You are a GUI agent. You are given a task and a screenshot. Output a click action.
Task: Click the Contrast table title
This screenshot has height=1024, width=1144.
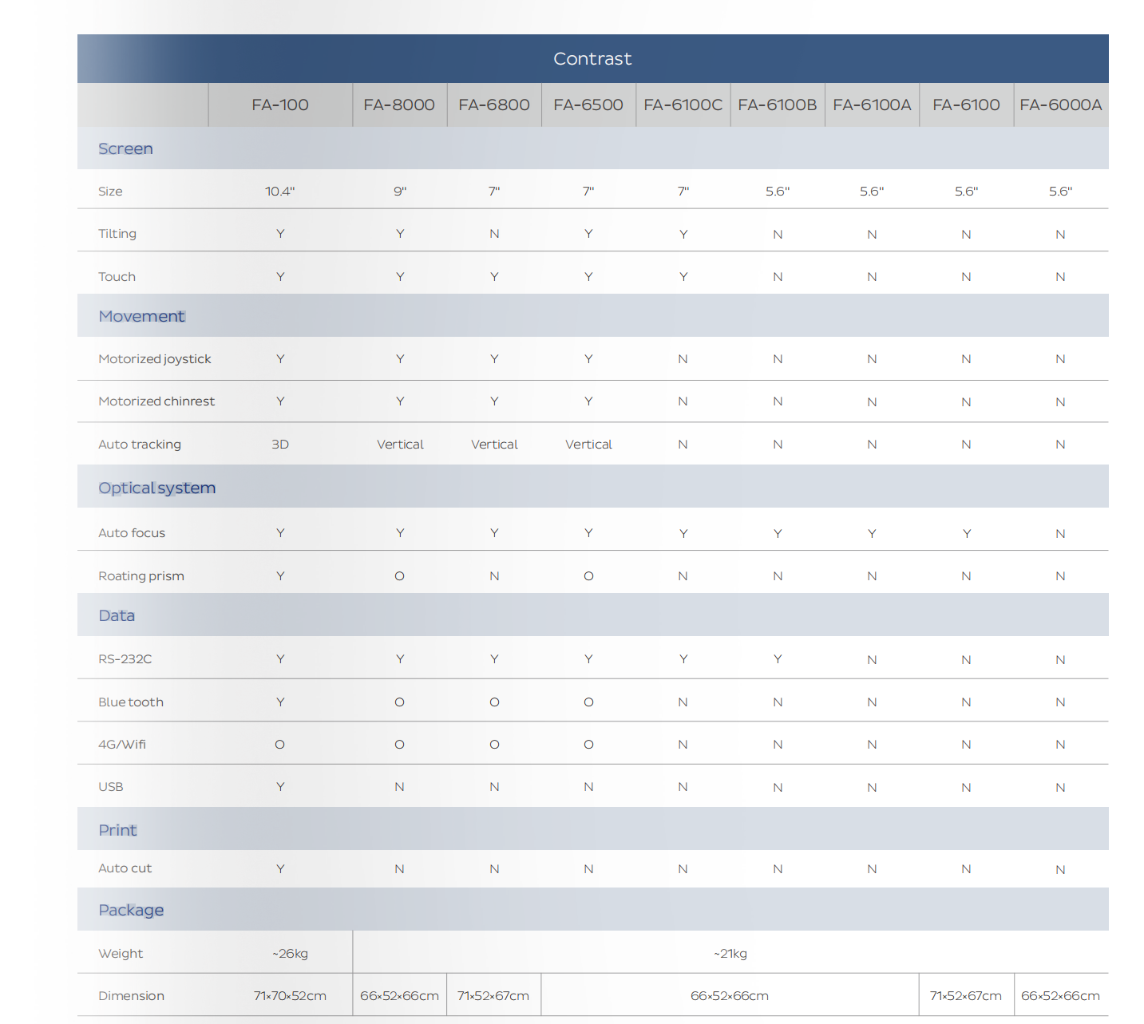pos(592,59)
